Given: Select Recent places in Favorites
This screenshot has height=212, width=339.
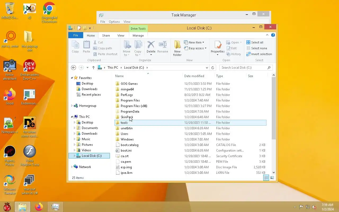Looking at the screenshot, I should coord(88,95).
